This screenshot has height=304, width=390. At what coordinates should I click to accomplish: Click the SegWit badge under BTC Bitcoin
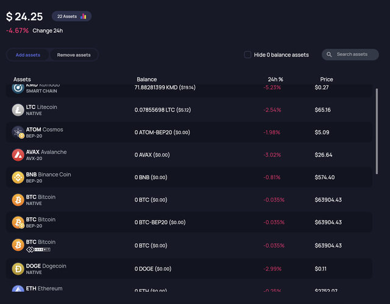point(38,249)
